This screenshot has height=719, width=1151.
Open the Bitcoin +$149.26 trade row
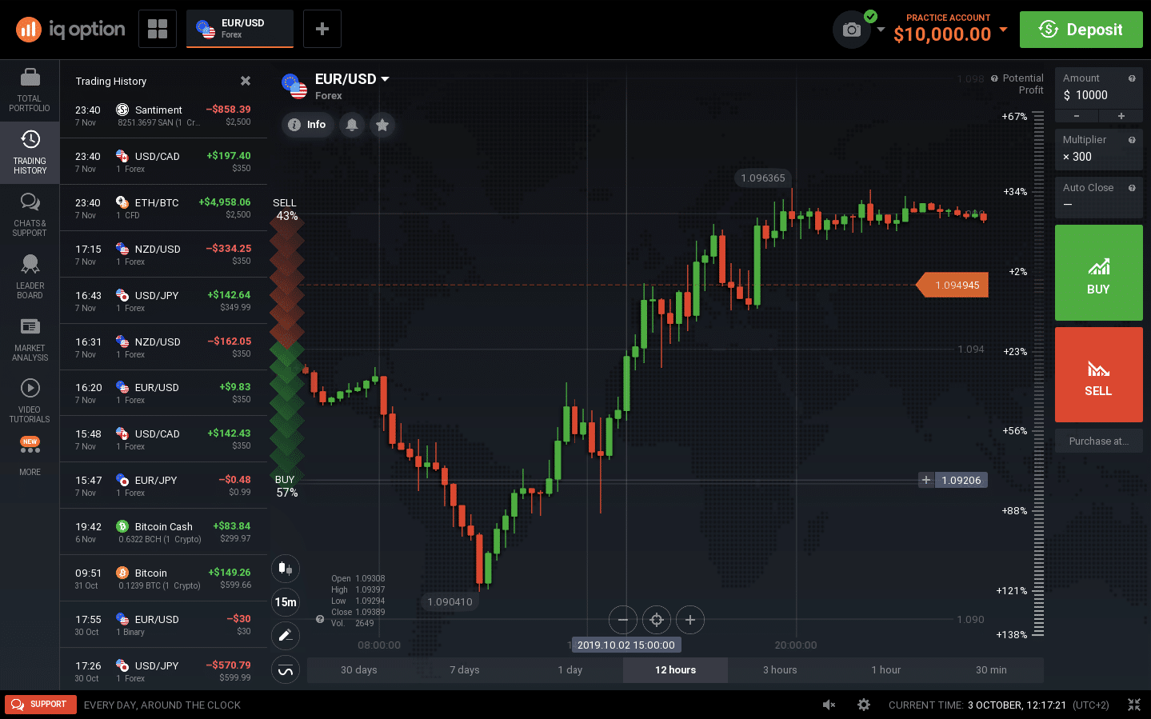pos(163,579)
